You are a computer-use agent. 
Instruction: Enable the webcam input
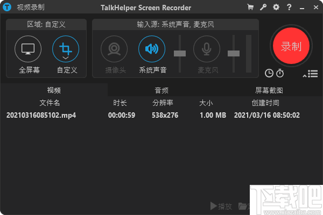point(114,49)
